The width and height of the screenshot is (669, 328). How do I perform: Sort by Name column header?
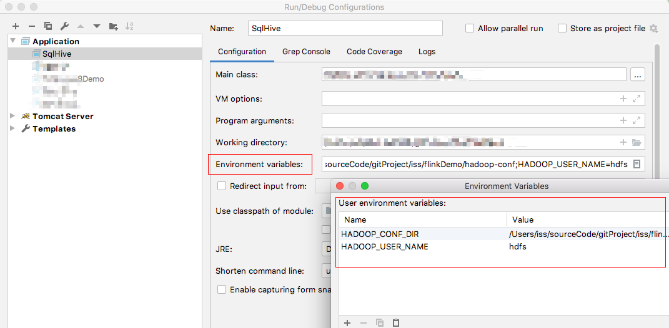click(424, 219)
